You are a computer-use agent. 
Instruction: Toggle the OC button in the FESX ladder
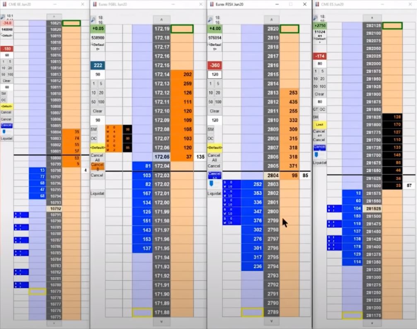[211, 138]
